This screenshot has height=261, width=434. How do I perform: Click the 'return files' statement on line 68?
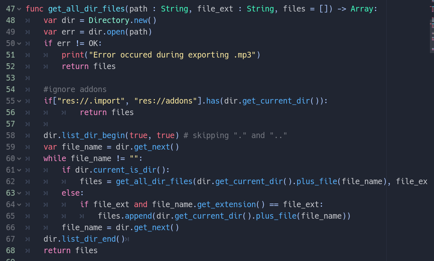click(70, 250)
